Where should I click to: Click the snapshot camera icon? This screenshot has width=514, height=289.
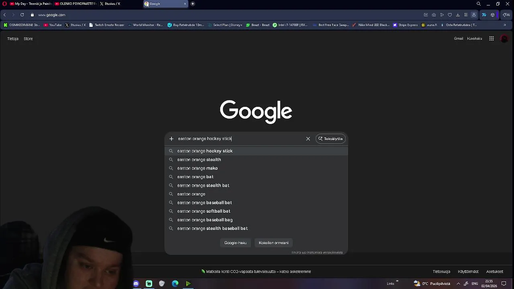434,15
